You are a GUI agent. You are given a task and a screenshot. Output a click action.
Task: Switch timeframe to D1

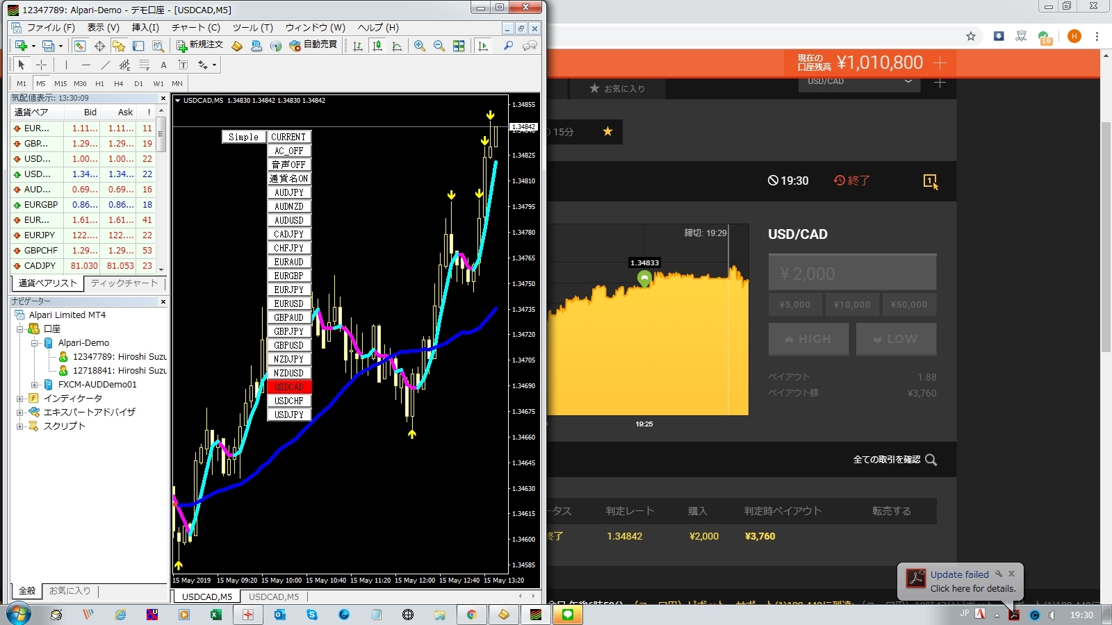[138, 83]
